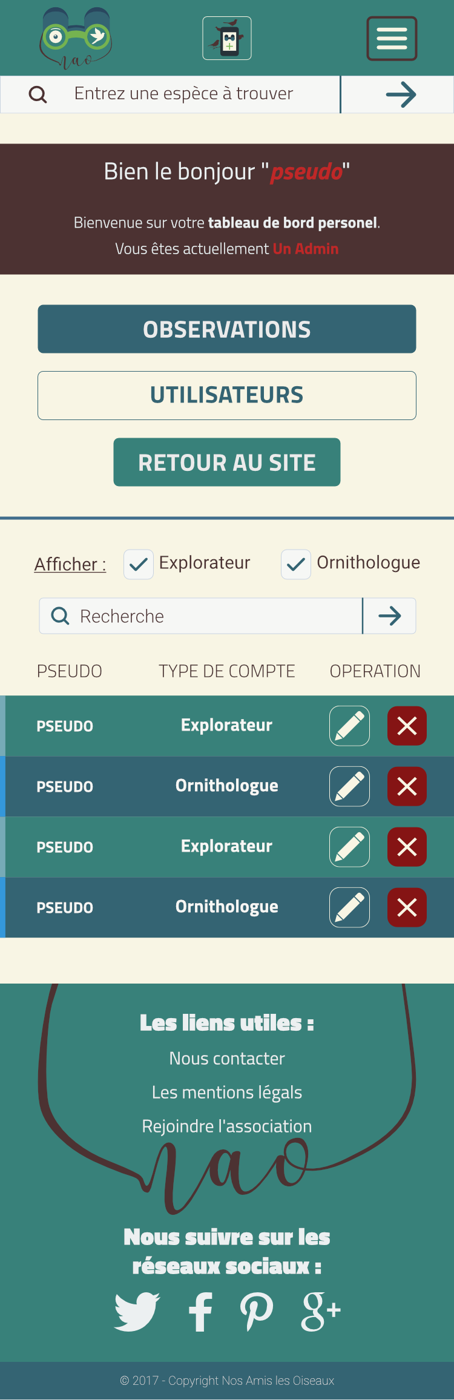Viewport: 454px width, 1400px height.
Task: Switch to the OBSERVATIONS tab
Action: click(x=227, y=329)
